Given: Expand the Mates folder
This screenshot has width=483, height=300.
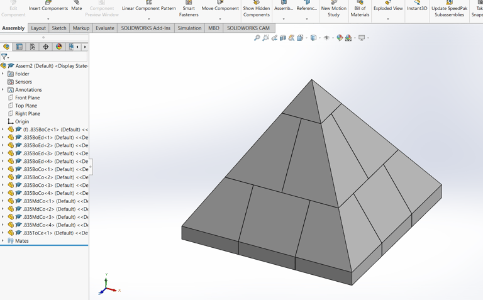Looking at the screenshot, I should tap(3, 240).
